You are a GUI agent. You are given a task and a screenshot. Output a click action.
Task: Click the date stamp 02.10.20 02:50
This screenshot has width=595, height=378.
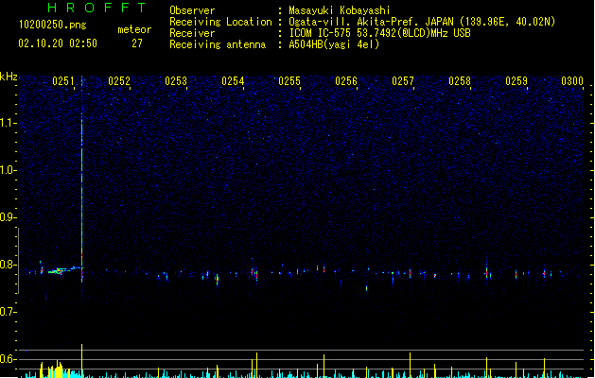coord(58,43)
